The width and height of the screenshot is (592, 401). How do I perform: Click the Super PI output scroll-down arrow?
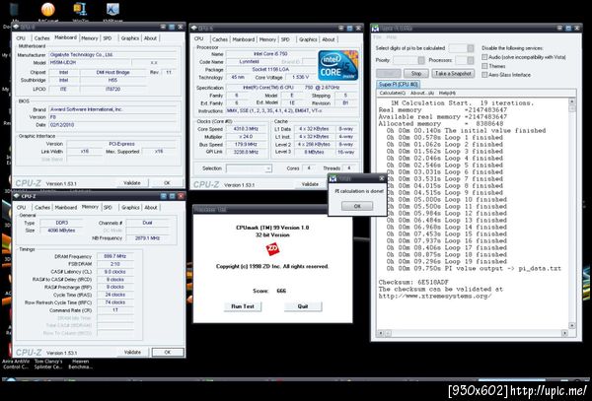point(572,325)
